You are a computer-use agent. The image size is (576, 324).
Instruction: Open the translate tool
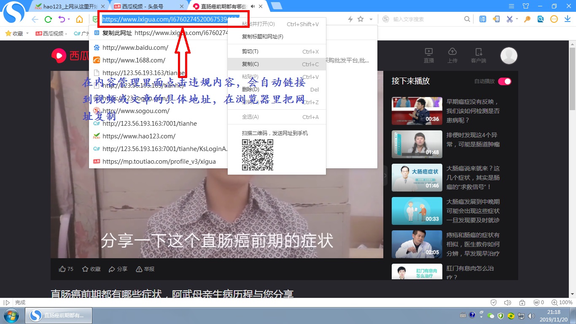pyautogui.click(x=482, y=19)
